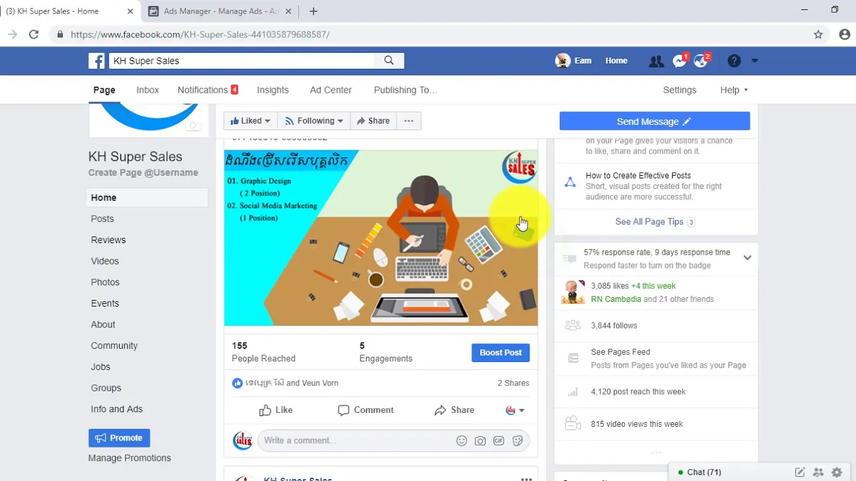Open Manage Promotions link
The height and width of the screenshot is (481, 856).
click(x=130, y=458)
